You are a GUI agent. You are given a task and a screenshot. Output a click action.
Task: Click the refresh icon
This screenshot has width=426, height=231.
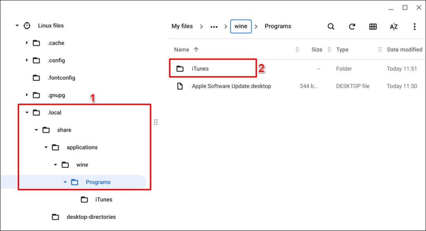coord(352,26)
